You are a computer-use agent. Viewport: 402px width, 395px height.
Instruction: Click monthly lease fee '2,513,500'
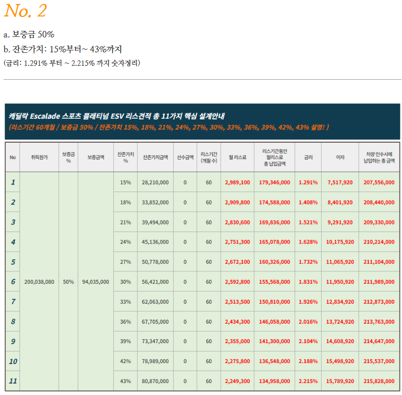click(x=237, y=302)
